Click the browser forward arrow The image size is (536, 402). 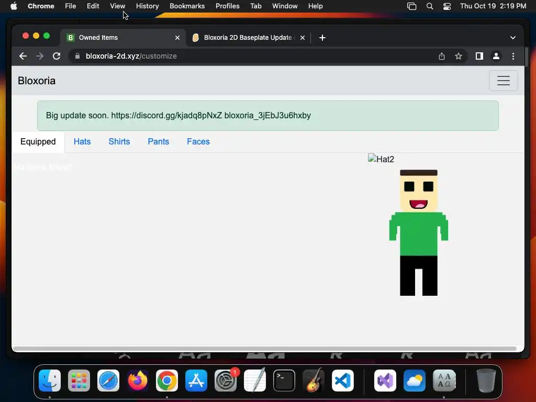[40, 56]
